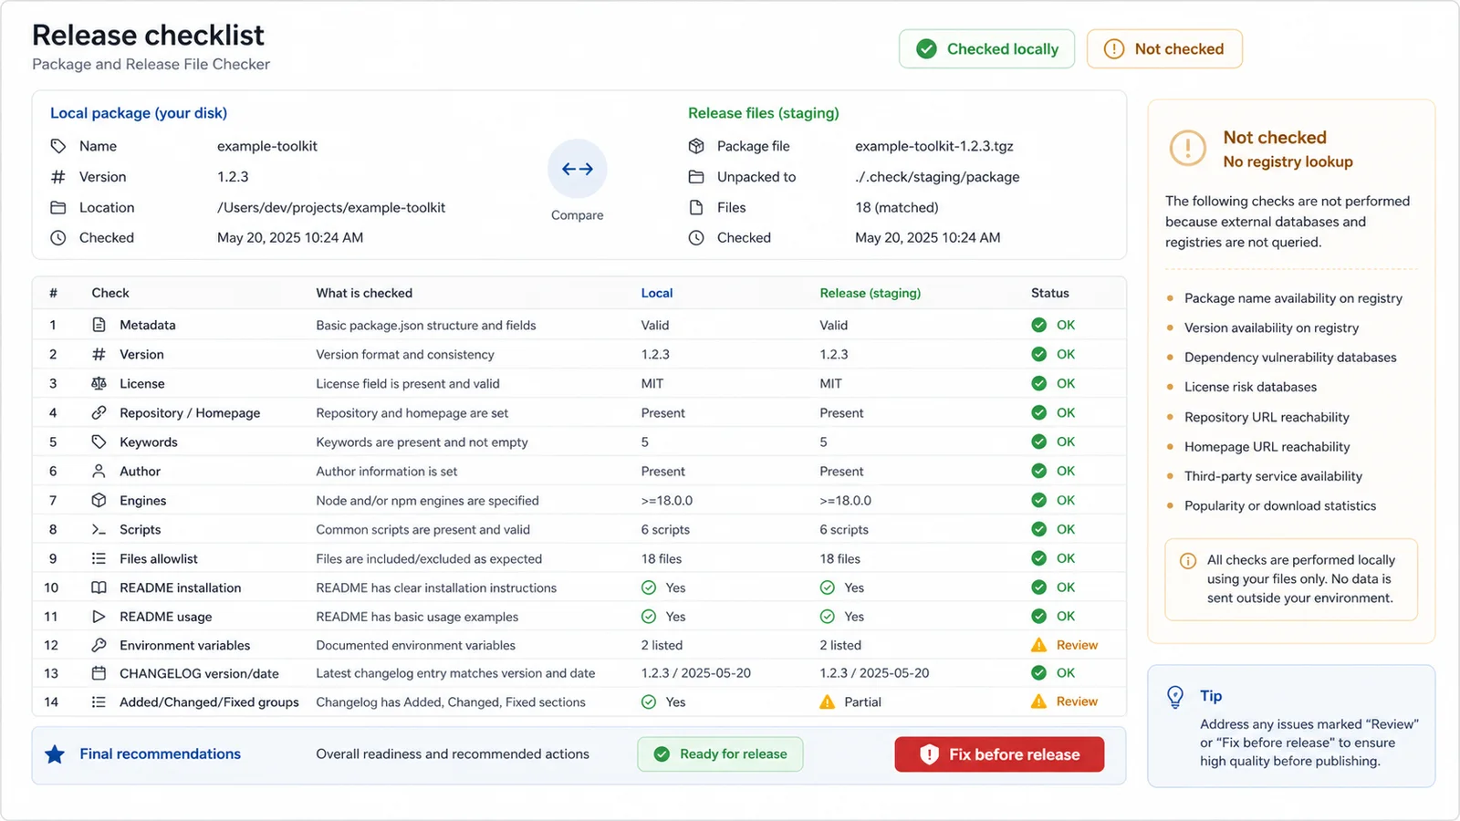Click the Version hash icon in Local package

(58, 177)
